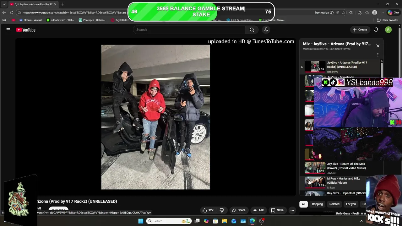The image size is (402, 226).
Task: Ask about this video
Action: [x=258, y=210]
